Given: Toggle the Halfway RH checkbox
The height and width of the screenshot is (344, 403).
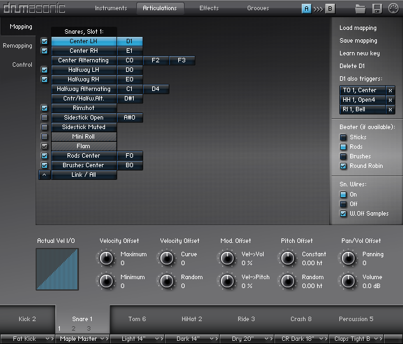Looking at the screenshot, I should [45, 79].
